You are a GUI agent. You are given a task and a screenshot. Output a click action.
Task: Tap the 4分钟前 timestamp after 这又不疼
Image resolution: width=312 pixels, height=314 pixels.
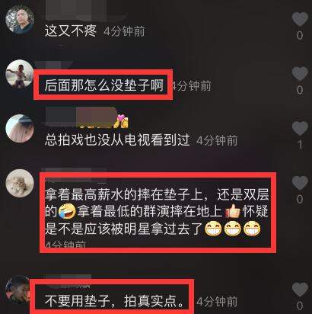point(124,31)
